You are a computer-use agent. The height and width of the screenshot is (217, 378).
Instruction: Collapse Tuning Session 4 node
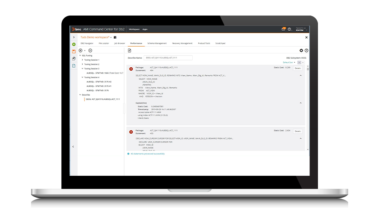82,77
